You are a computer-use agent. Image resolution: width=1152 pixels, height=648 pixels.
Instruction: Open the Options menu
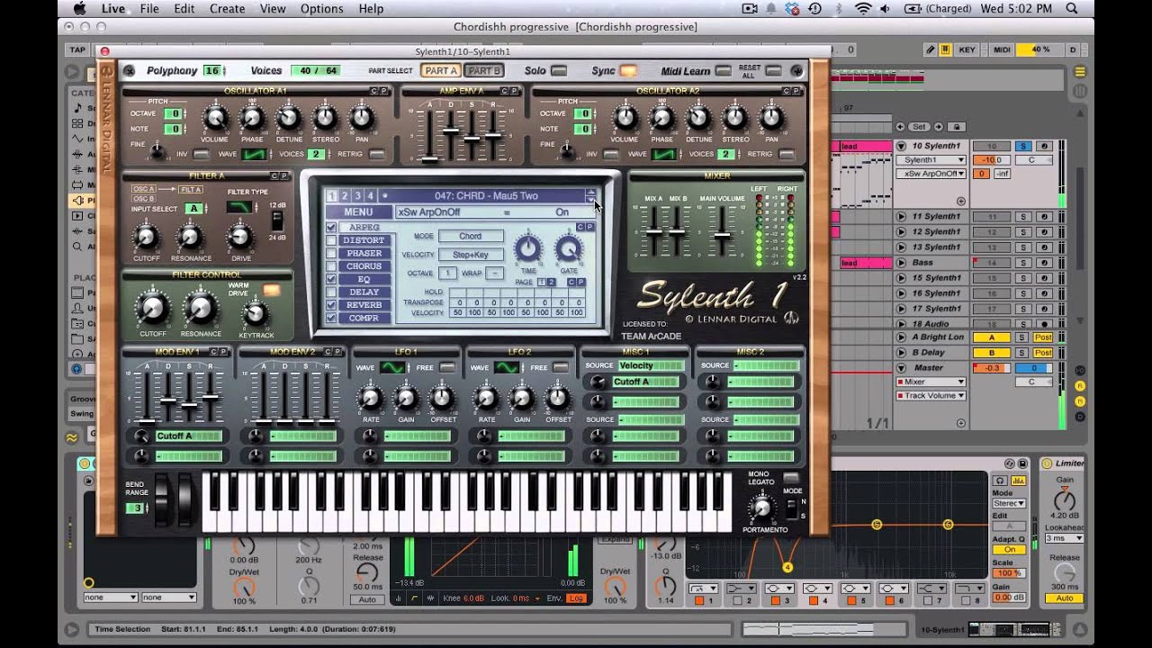[x=321, y=8]
